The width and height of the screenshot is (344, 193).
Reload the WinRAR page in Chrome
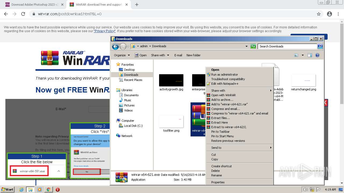click(23, 14)
